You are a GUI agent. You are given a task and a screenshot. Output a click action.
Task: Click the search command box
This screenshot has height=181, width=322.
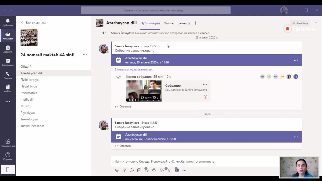(x=155, y=10)
